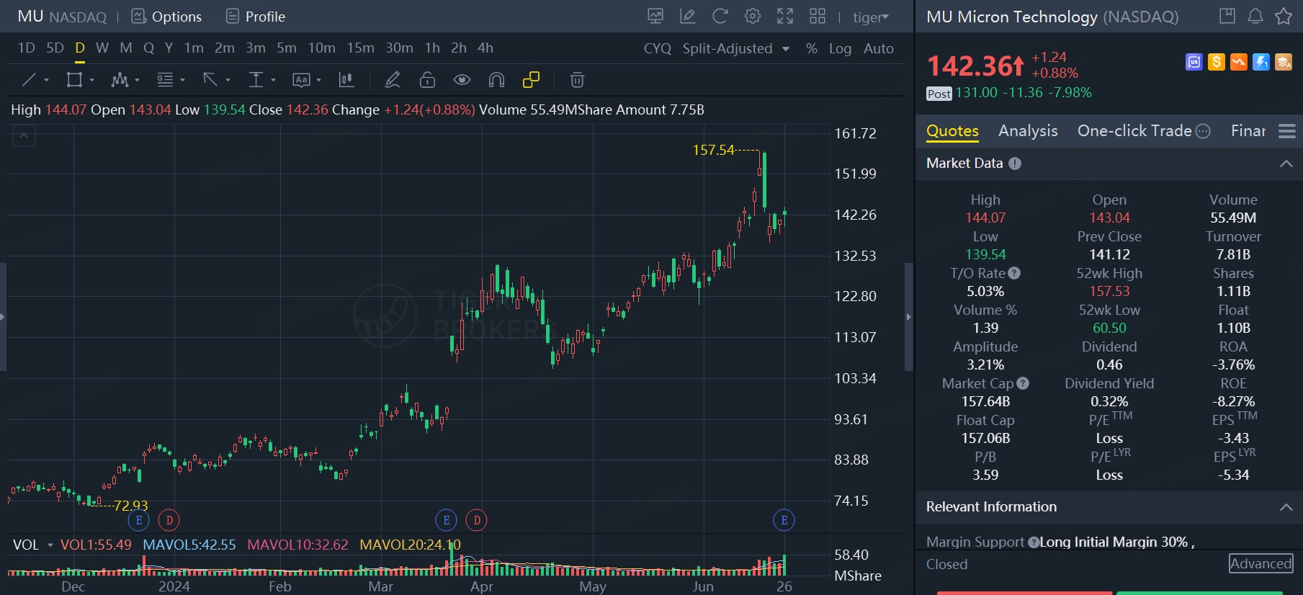Toggle Auto scale
Viewport: 1303px width, 595px height.
pyautogui.click(x=879, y=48)
